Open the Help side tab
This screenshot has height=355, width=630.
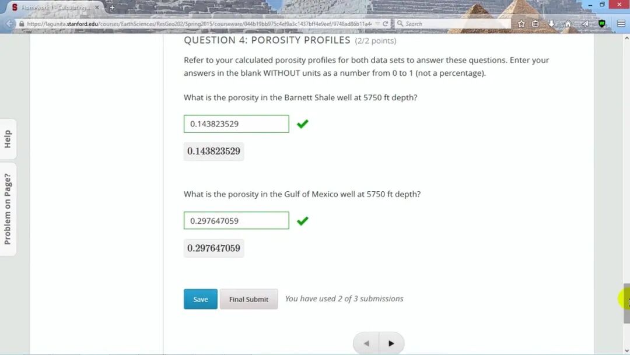(8, 139)
